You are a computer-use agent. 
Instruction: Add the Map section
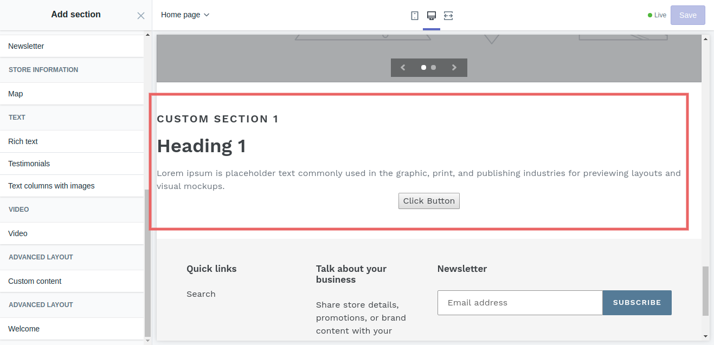point(72,94)
